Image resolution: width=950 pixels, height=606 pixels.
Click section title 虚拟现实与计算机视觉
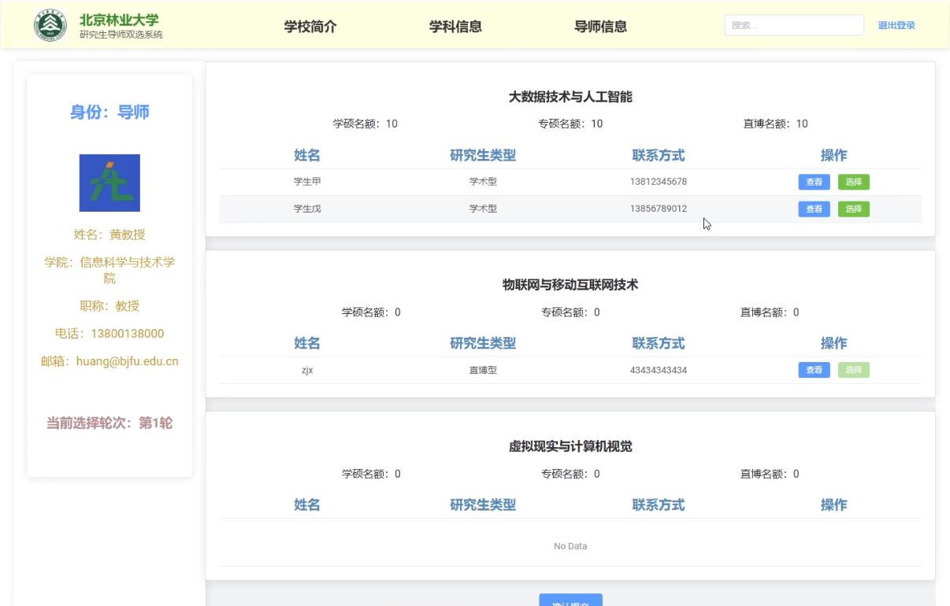(570, 446)
